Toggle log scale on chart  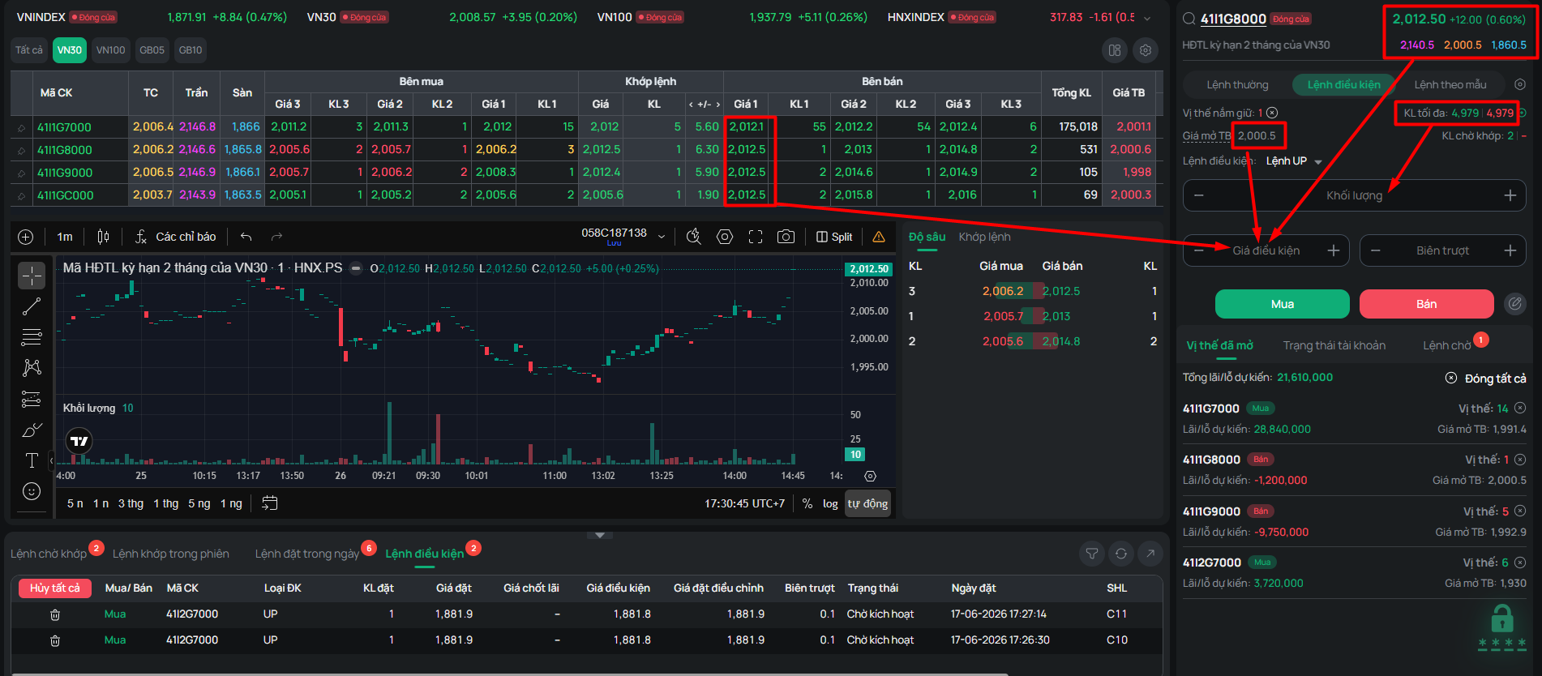click(830, 503)
